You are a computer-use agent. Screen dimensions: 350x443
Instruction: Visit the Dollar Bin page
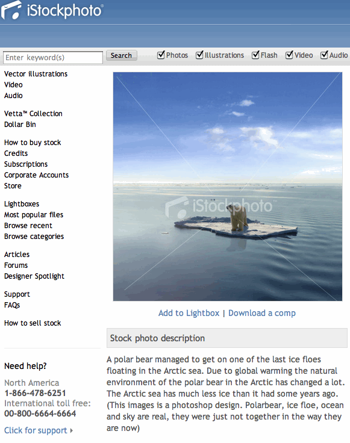[x=20, y=125]
